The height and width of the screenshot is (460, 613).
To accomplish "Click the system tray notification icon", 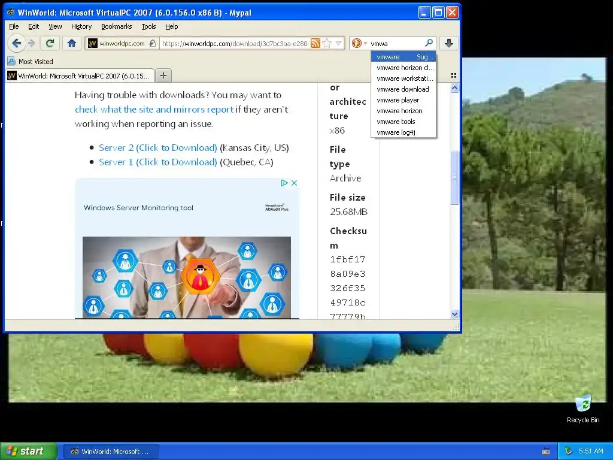I will 569,451.
